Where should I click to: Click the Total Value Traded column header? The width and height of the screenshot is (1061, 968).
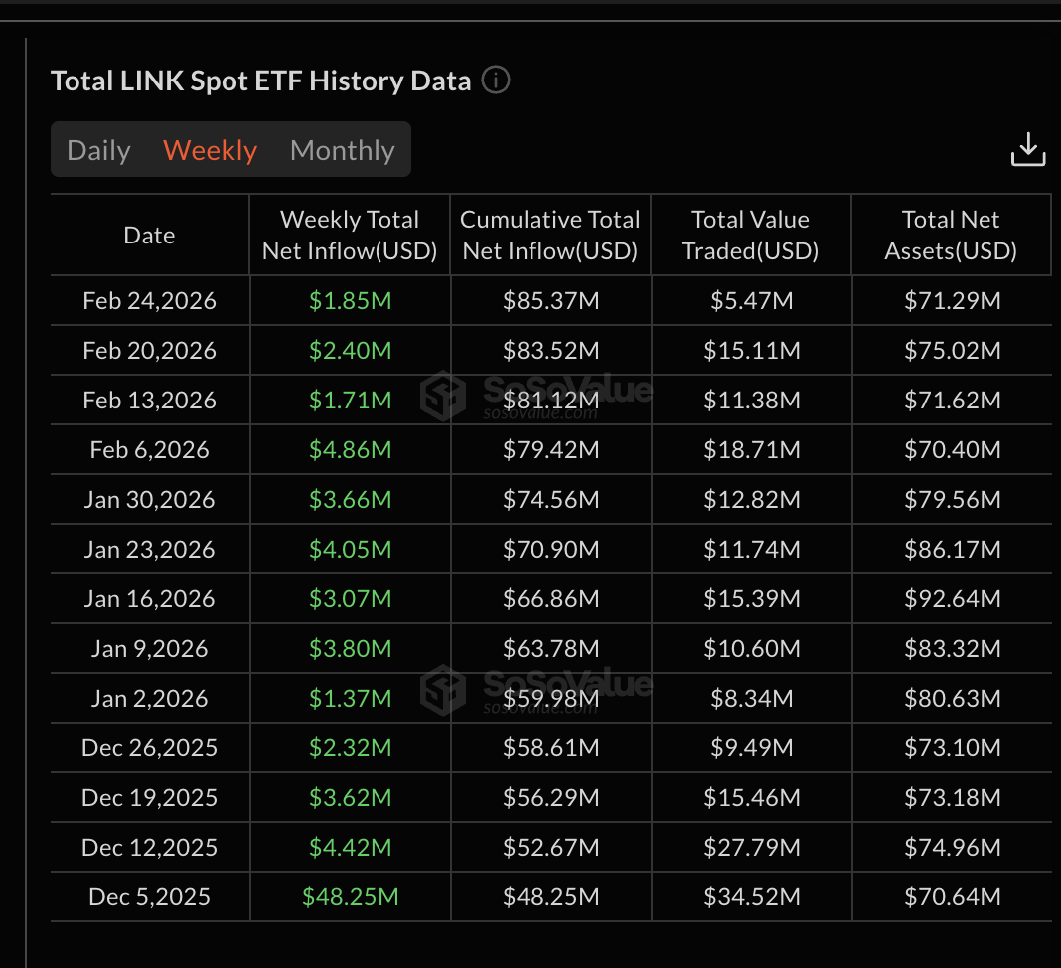point(751,235)
